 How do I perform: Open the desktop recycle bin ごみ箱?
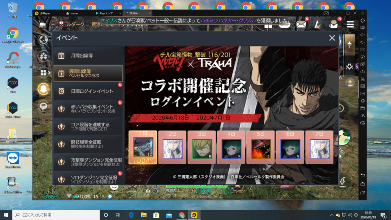point(13,10)
